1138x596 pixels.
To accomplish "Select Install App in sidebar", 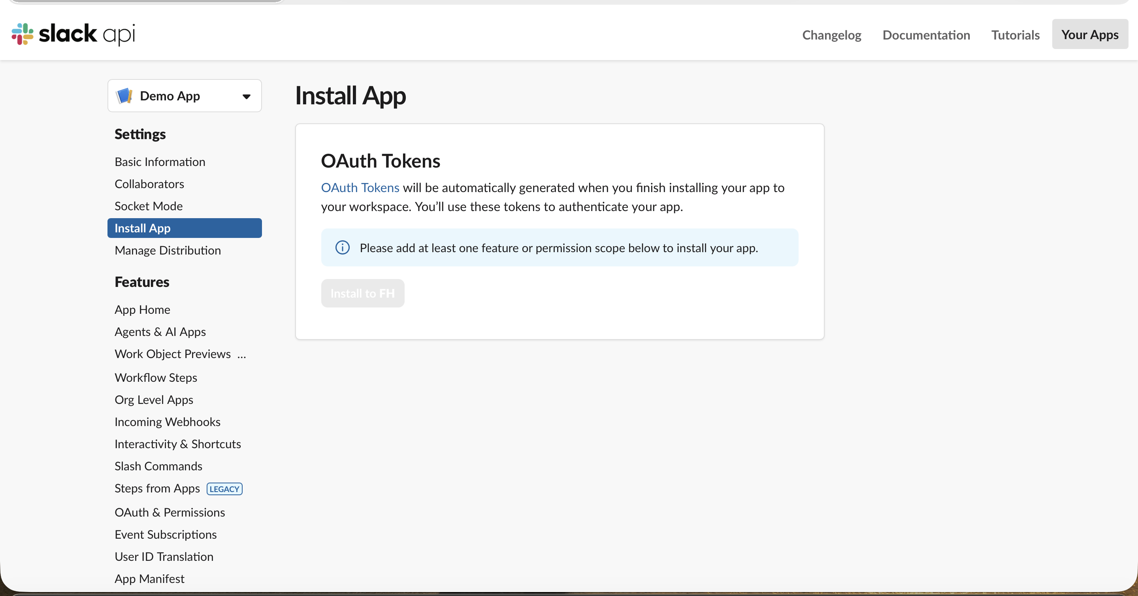I will (x=185, y=228).
